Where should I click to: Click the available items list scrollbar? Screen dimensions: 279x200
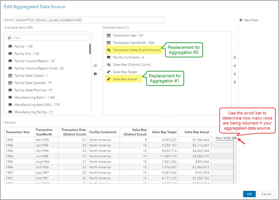(x=90, y=49)
